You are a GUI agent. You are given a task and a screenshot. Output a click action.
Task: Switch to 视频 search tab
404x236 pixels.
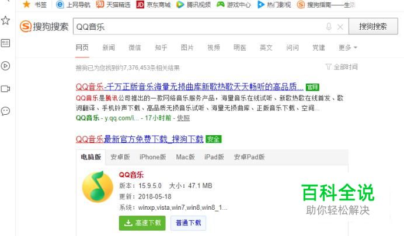coord(214,48)
